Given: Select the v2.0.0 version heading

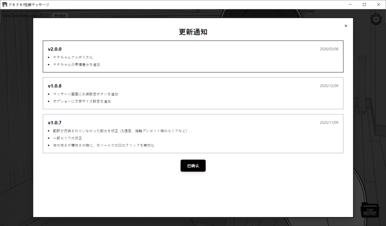Looking at the screenshot, I should [55, 49].
